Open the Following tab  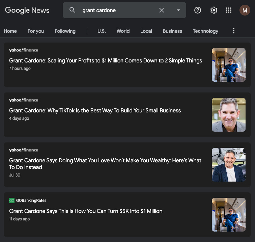[x=65, y=31]
